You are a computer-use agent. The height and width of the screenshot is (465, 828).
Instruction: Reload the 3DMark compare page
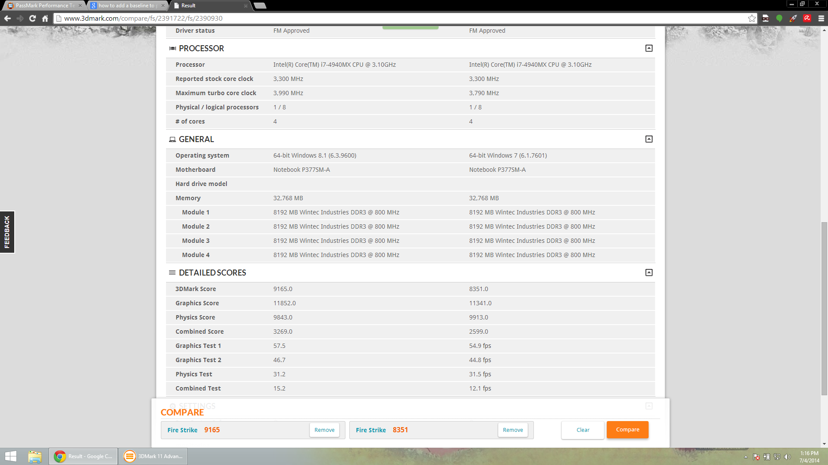[32, 19]
